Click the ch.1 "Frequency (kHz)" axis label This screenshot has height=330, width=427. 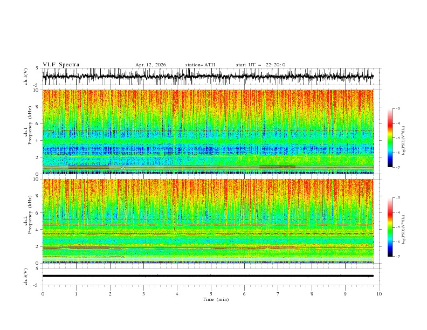30,124
